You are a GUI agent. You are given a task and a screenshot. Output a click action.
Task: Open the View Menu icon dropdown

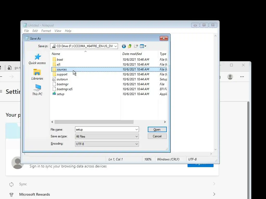pos(143,46)
